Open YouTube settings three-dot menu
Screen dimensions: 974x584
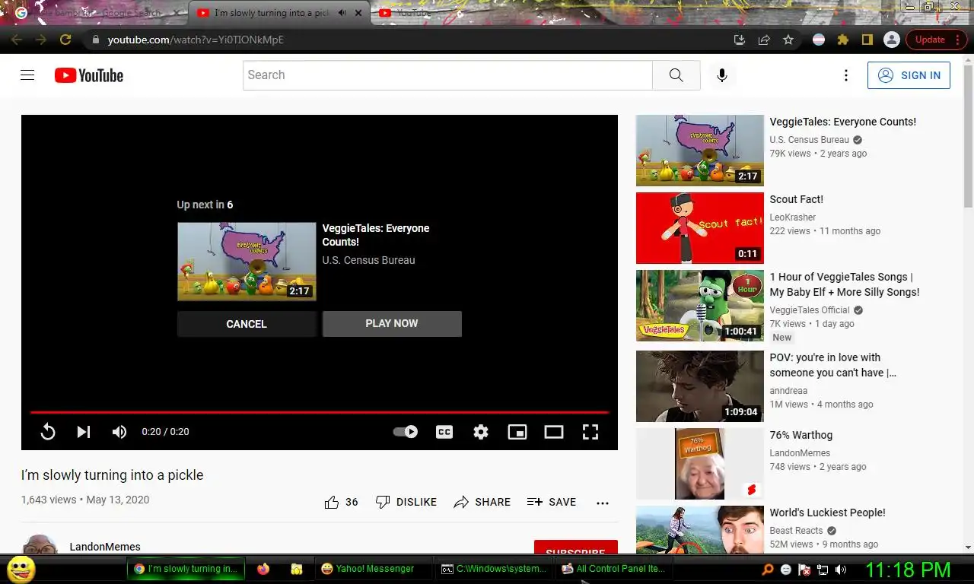(845, 75)
